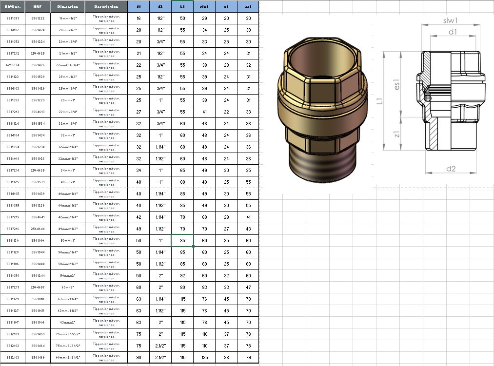Viewport: 494px width, 366px height.
Task: Click slw1 value 38 in 22mmCUx3/4" row
Action: point(204,65)
